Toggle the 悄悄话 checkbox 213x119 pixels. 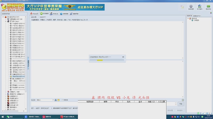(63, 100)
